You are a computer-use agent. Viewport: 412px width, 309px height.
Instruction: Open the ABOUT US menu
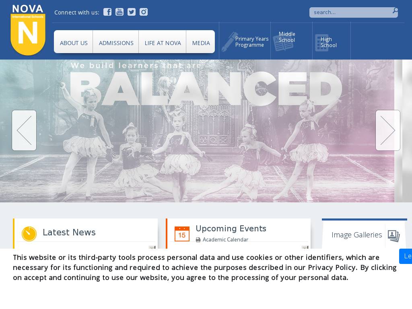click(74, 43)
